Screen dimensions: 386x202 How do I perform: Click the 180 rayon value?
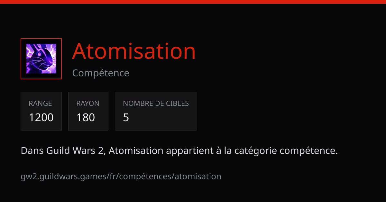(x=86, y=118)
